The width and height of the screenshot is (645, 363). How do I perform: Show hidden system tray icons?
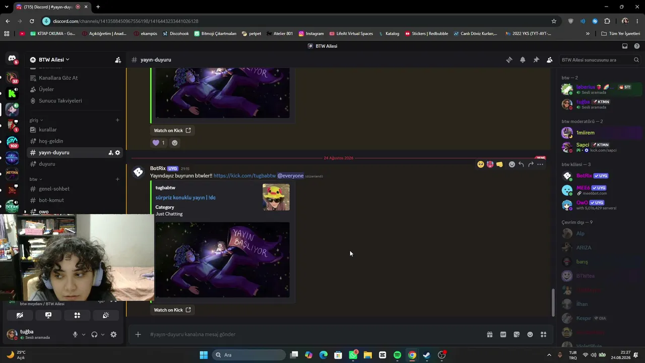[x=549, y=355]
